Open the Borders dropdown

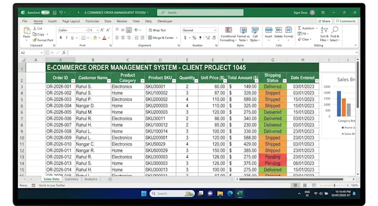[88, 38]
